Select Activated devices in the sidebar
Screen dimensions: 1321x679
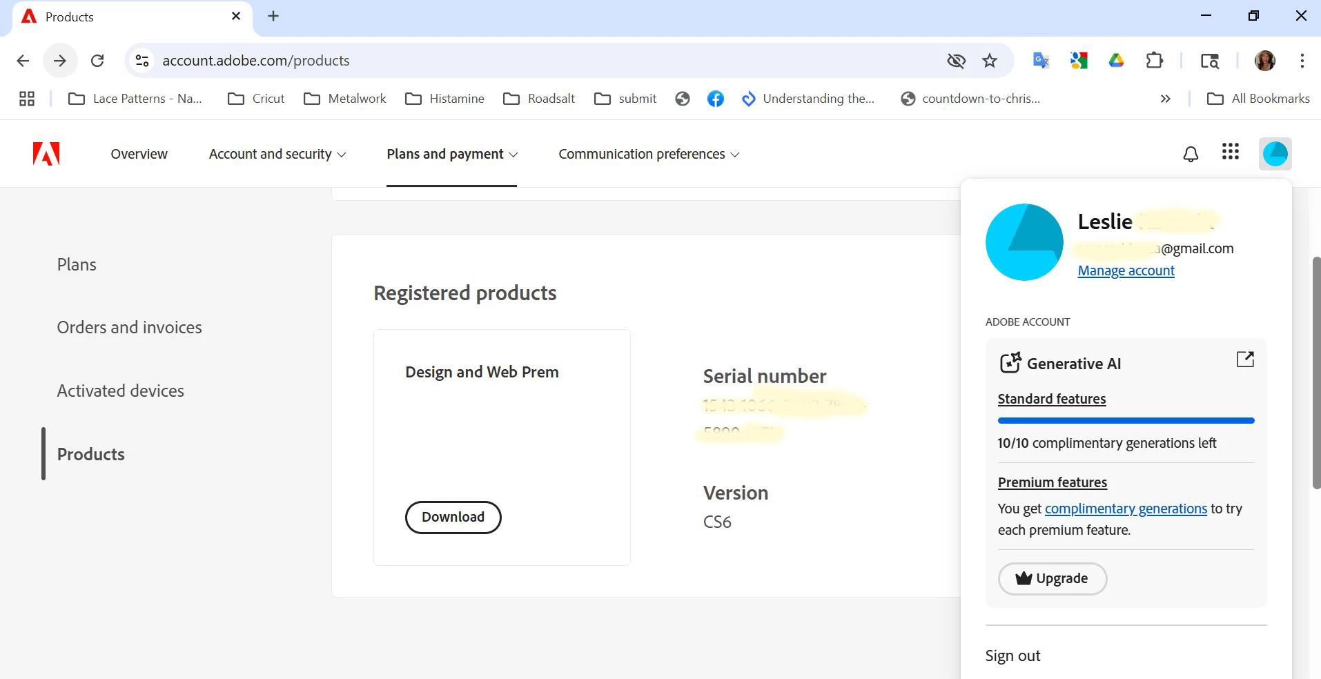tap(120, 391)
